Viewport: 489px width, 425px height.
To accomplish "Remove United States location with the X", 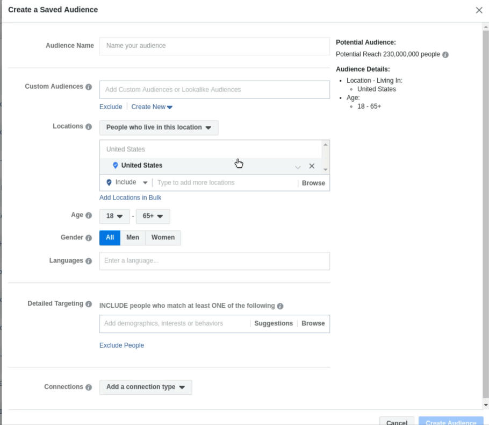I will point(312,166).
